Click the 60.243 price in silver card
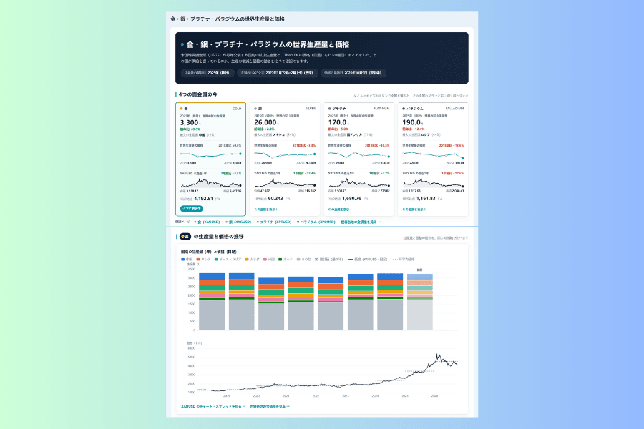 275,199
